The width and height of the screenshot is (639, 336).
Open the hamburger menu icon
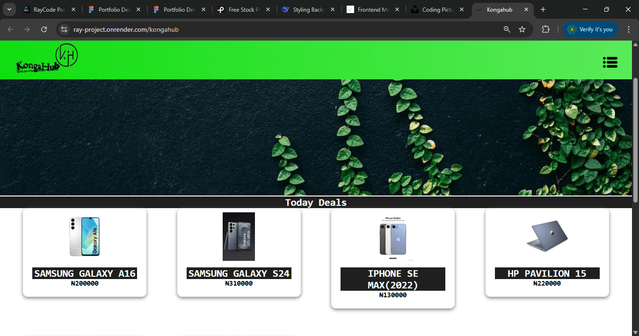click(610, 62)
